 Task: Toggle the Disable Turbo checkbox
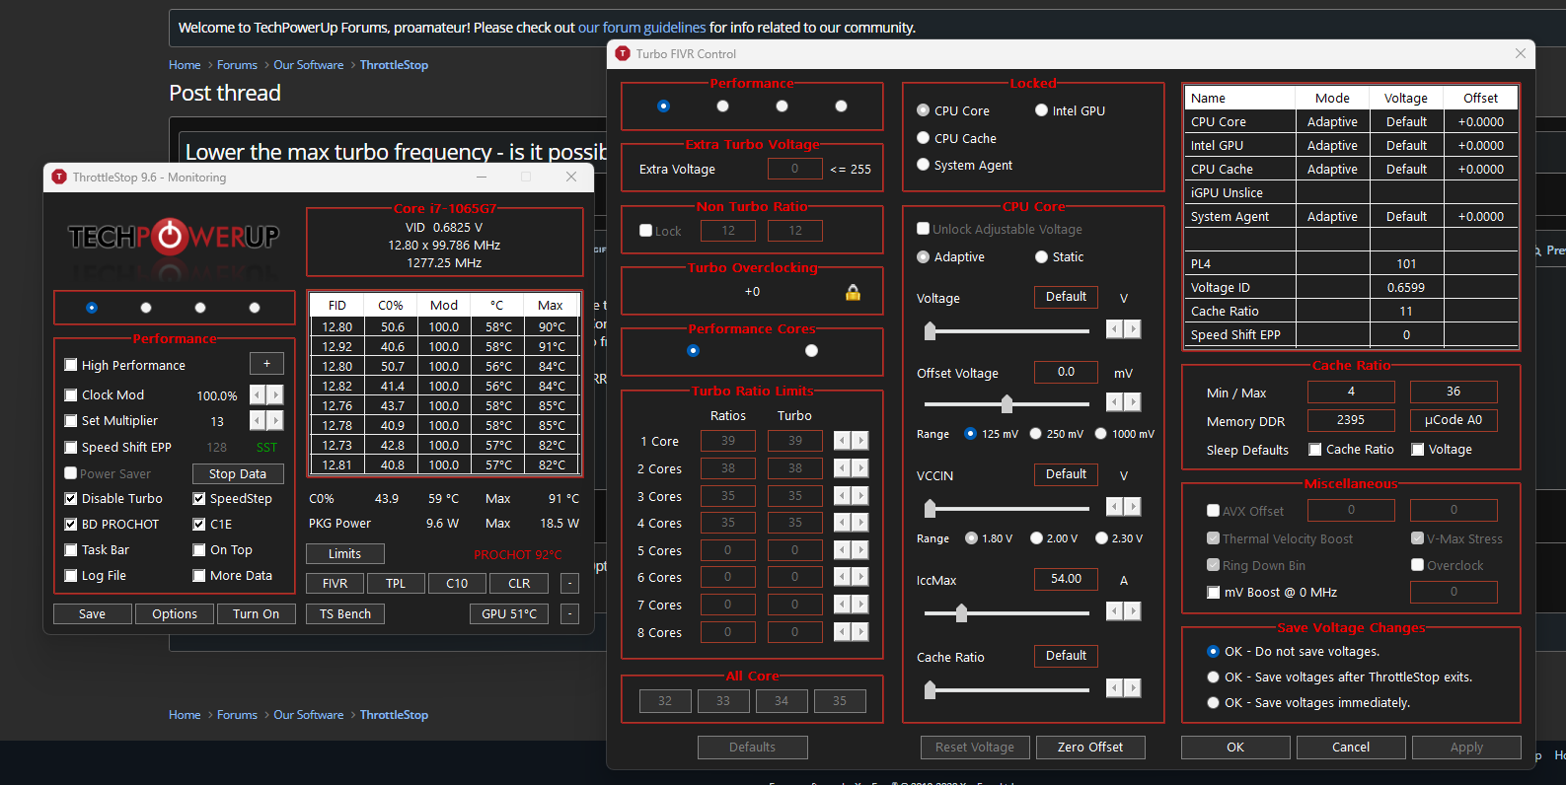(71, 498)
